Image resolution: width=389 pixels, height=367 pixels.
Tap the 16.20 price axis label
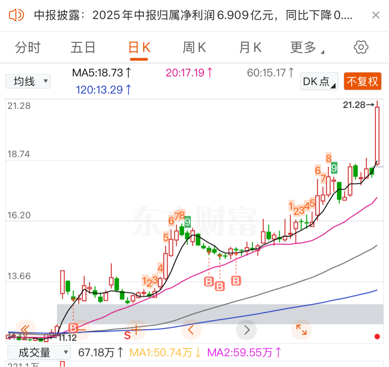(19, 215)
